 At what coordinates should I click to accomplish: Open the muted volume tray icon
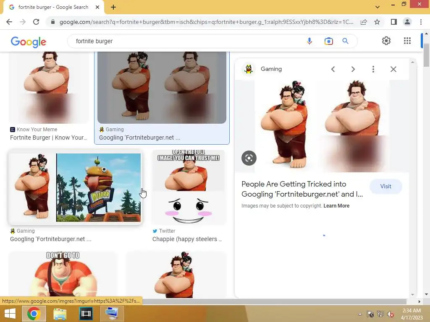pyautogui.click(x=391, y=314)
